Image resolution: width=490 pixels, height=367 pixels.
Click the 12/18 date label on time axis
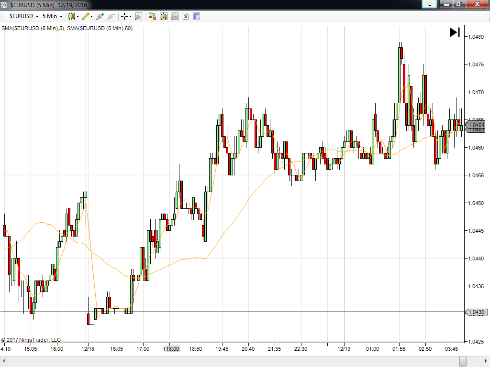coord(88,349)
